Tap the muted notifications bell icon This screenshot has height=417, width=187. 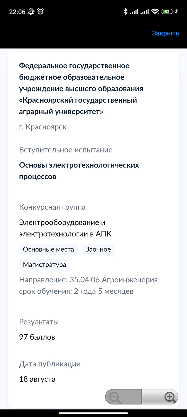click(31, 12)
